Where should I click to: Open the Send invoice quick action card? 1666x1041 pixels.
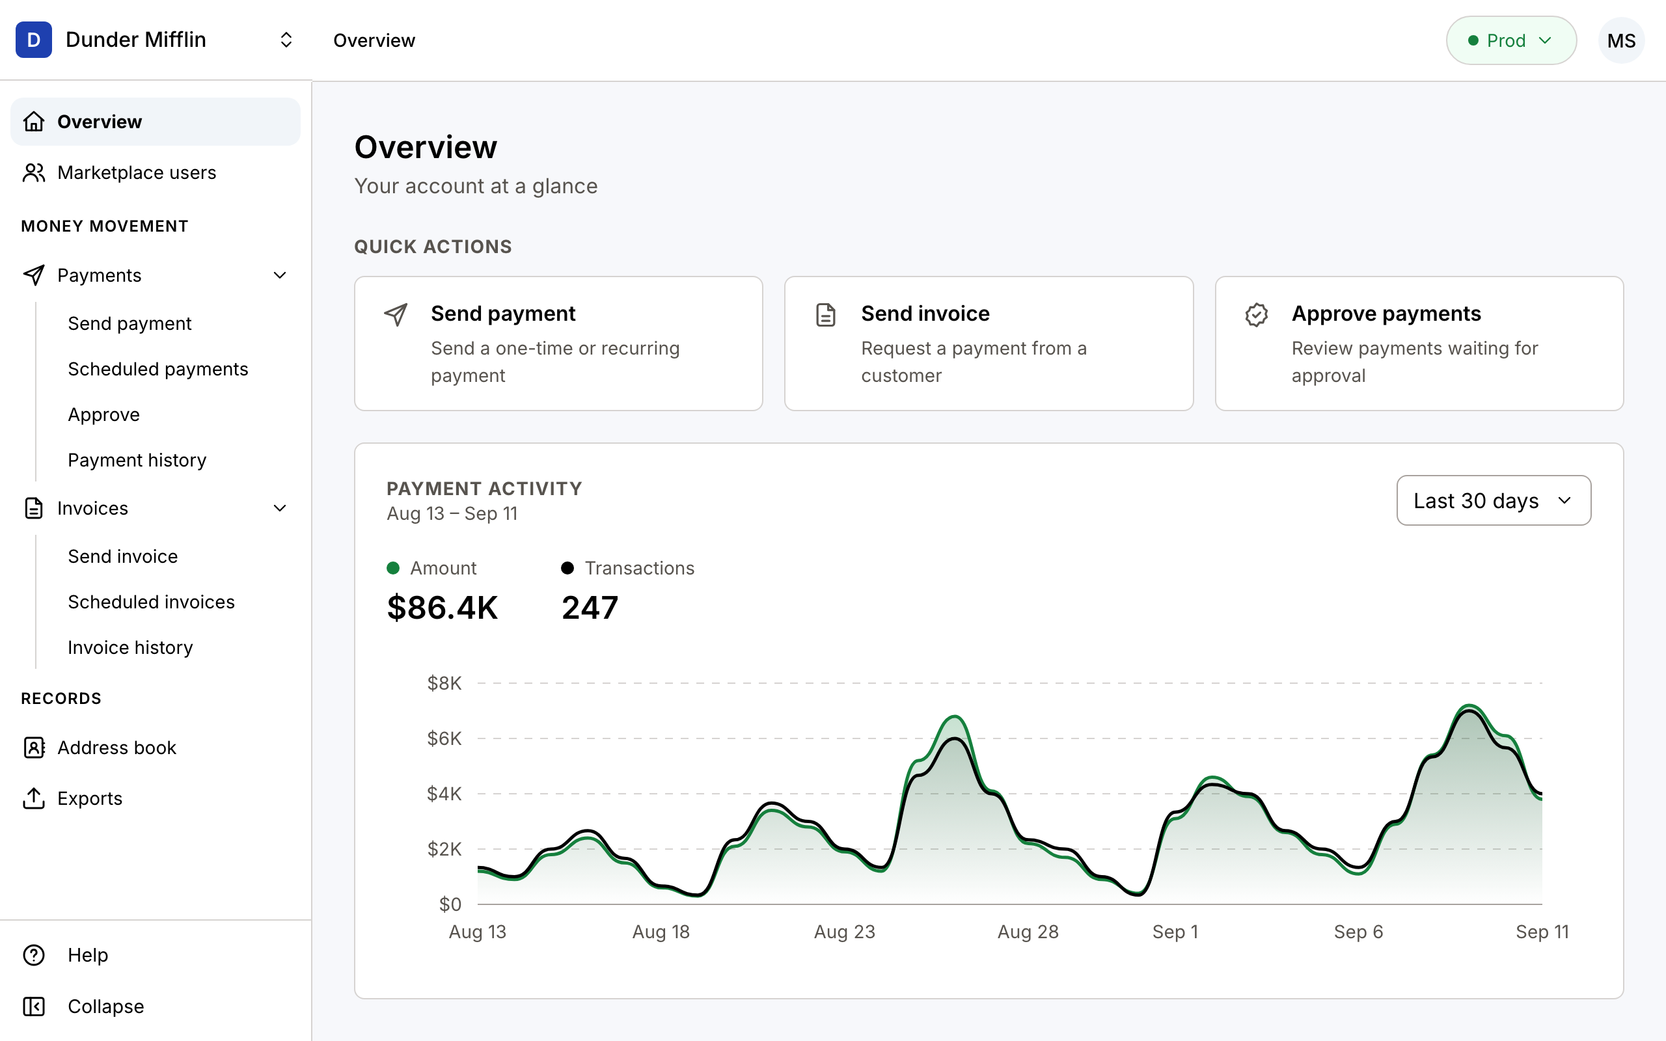[x=989, y=344]
